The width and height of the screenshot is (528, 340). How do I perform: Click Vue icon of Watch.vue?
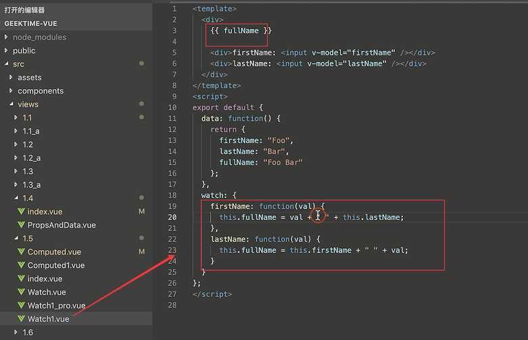(x=21, y=292)
